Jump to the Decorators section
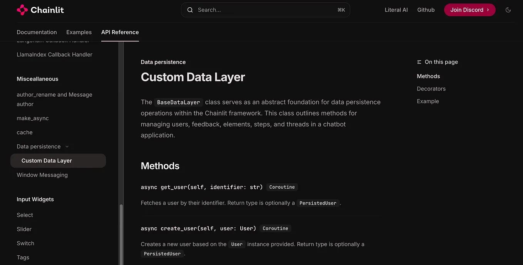Screen dimensions: 523x265 click(x=431, y=89)
